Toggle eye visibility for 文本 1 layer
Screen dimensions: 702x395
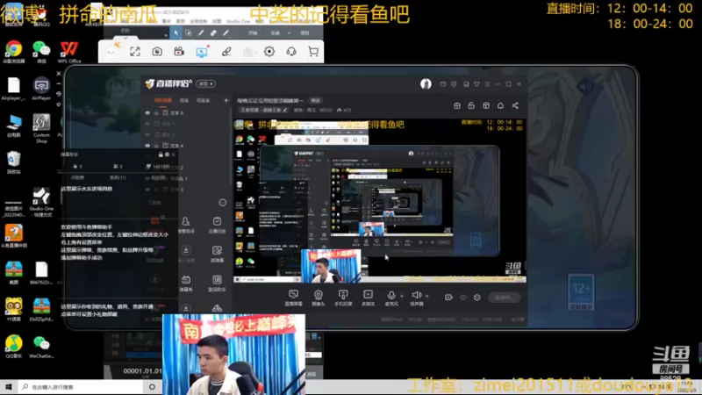(147, 124)
